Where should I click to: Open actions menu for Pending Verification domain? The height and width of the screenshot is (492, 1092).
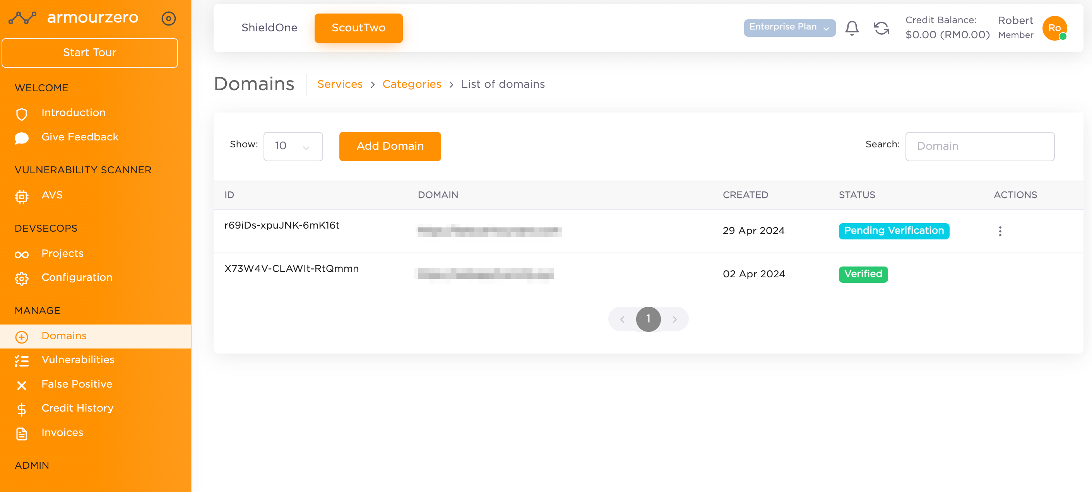pos(1000,231)
